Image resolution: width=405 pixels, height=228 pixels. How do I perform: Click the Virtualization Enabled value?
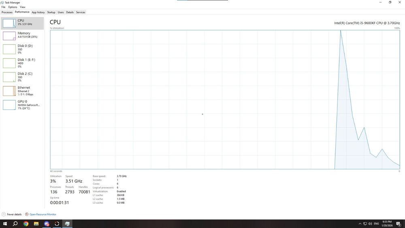[121, 192]
